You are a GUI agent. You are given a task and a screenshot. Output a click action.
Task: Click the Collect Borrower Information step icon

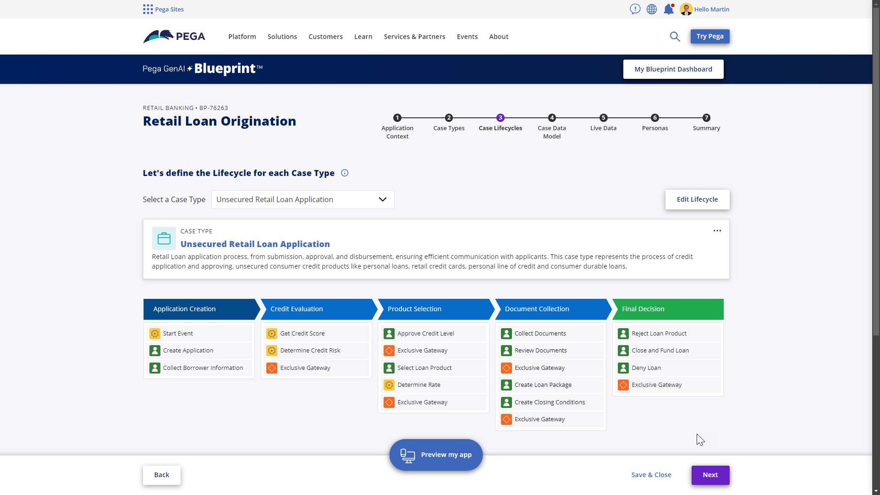click(155, 368)
